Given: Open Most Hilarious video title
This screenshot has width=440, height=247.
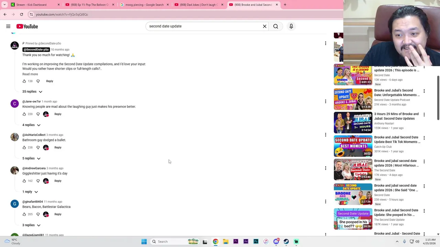Looking at the screenshot, I should [396, 163].
